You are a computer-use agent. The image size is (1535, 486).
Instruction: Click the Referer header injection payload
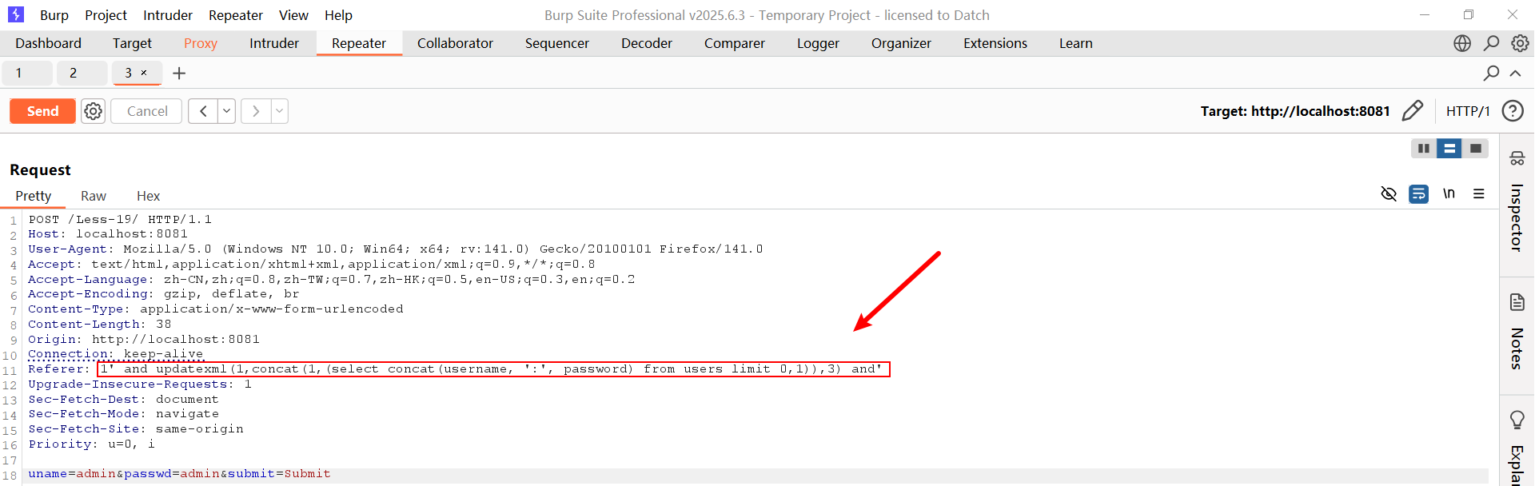coord(493,369)
